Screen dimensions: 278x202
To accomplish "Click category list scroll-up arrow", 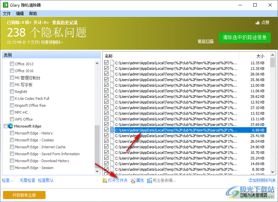I will (x=97, y=63).
